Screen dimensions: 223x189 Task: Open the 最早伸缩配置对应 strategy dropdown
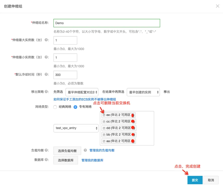(x=82, y=92)
